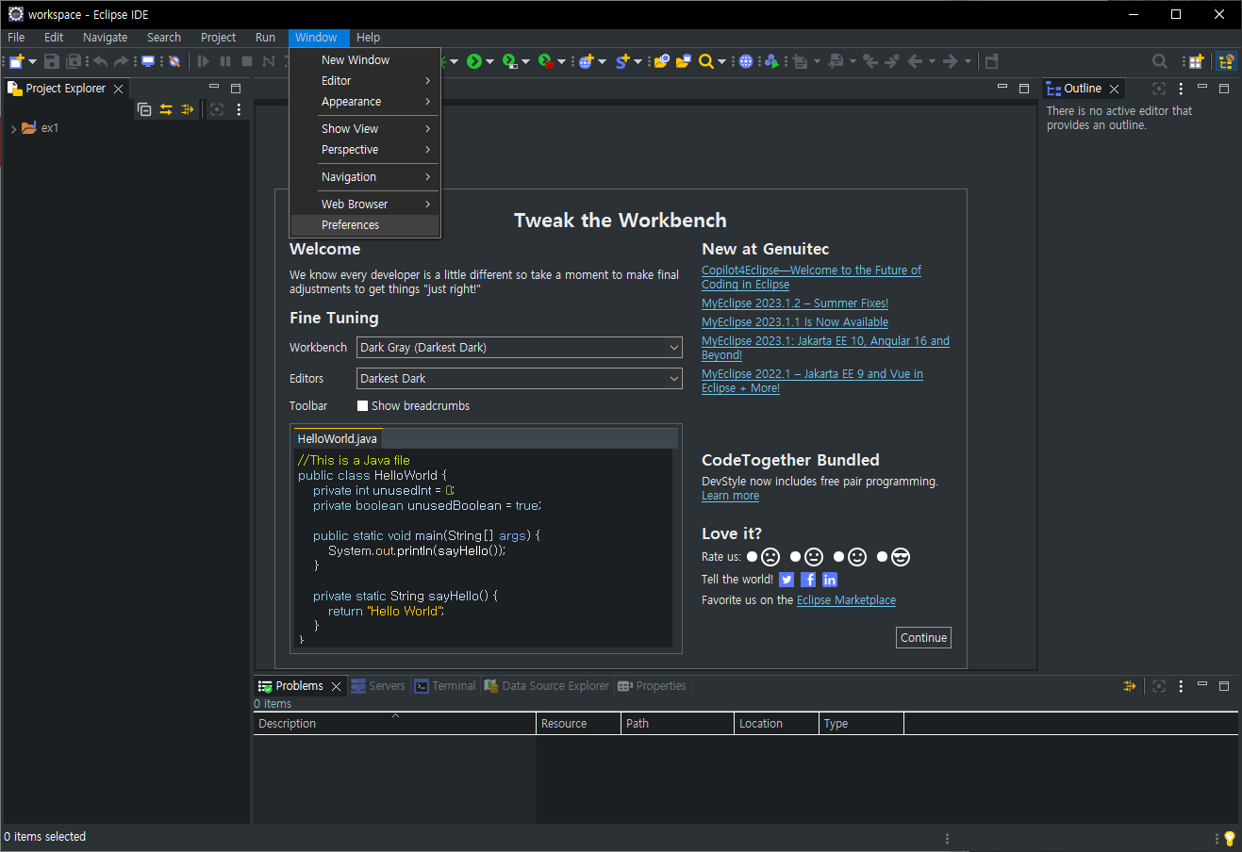Switch to the Data Source Explorer tab
Viewport: 1242px width, 852px height.
(x=547, y=686)
